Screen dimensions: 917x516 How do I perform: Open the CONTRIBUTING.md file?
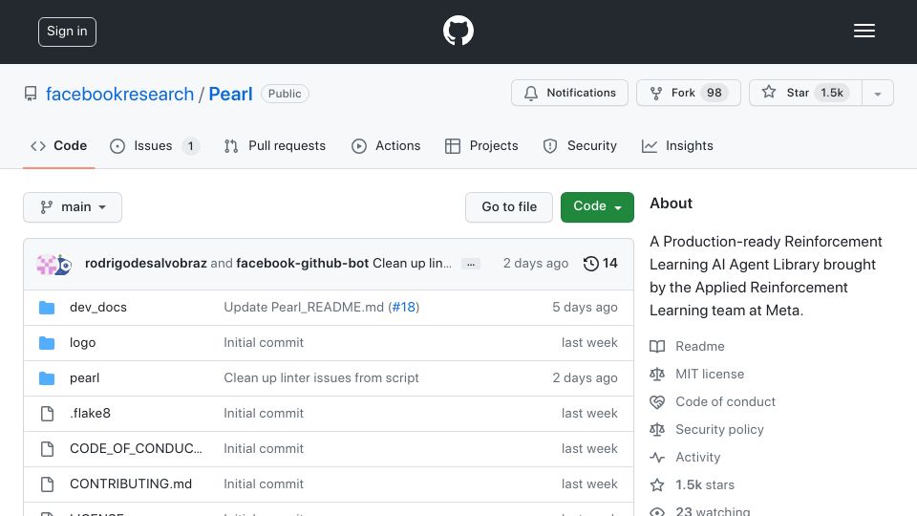[x=131, y=484]
